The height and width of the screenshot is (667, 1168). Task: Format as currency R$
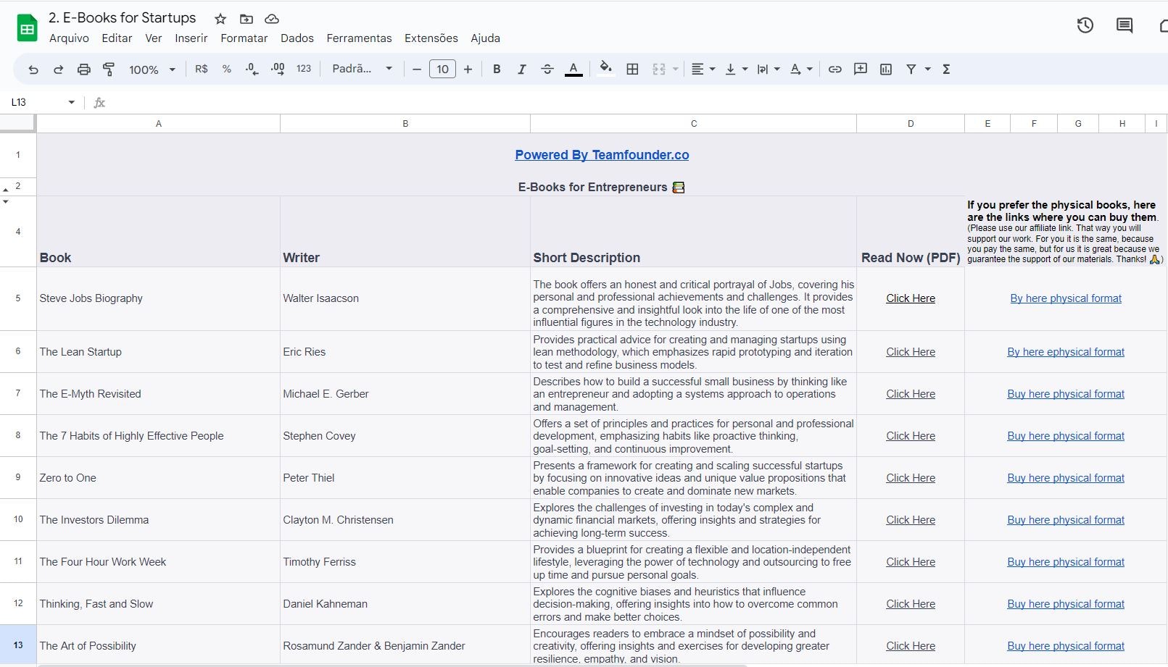pyautogui.click(x=202, y=70)
